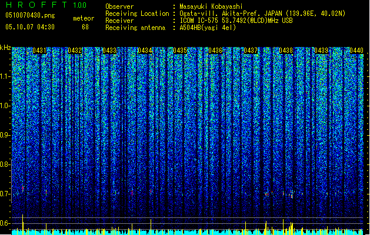
Task: Click the 0439 time marker
Action: [x=321, y=51]
